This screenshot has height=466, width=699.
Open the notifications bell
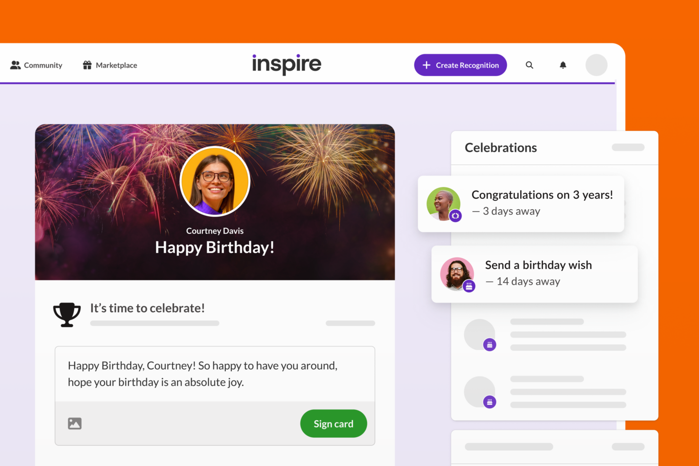pos(563,65)
